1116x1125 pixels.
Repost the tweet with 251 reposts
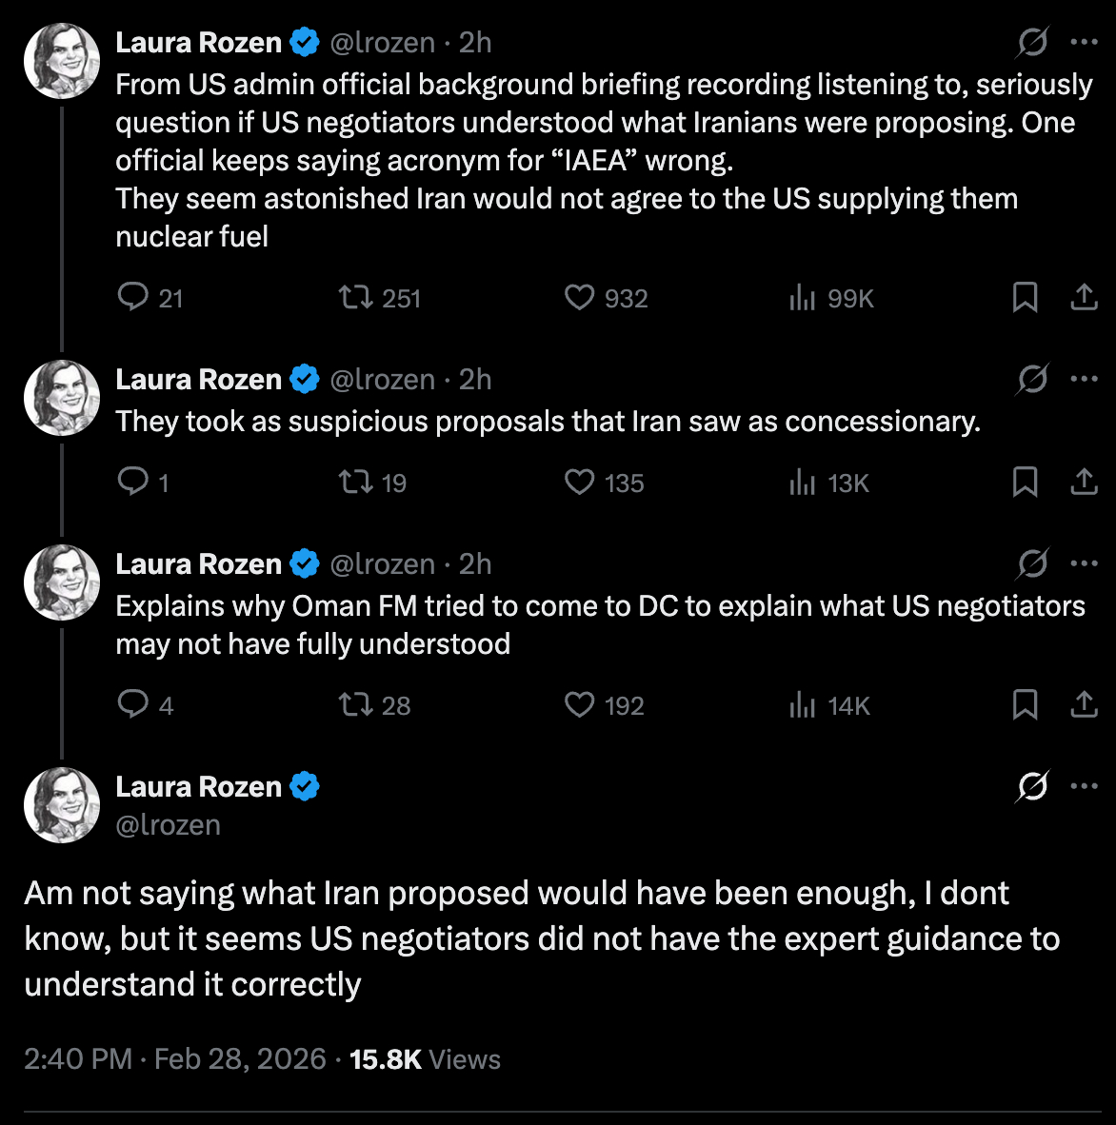tap(356, 298)
